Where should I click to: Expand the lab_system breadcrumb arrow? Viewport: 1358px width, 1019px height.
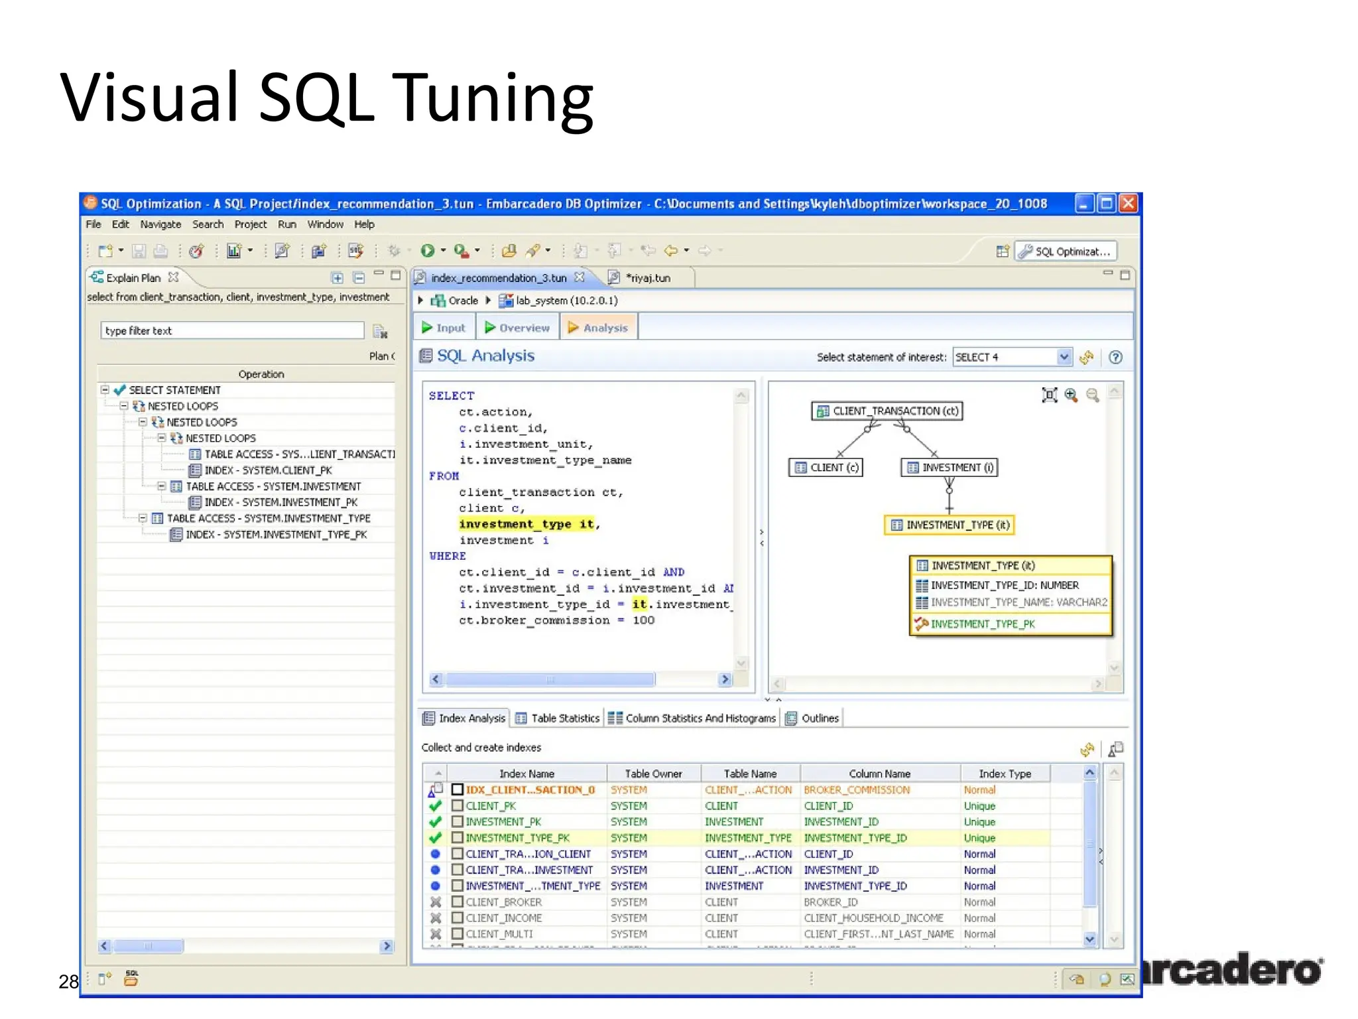click(x=489, y=301)
